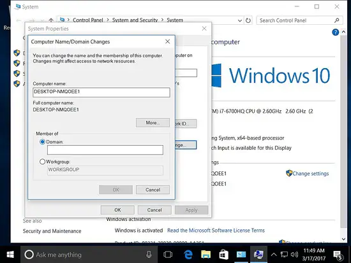Click the Computer name input field
This screenshot has height=263, width=351.
pyautogui.click(x=101, y=92)
